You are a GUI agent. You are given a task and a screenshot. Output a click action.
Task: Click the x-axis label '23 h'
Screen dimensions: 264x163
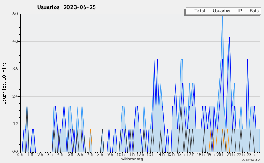pos(250,155)
